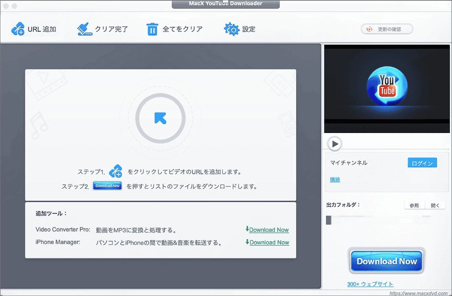
Task: Open the 購読 subscription link
Action: 334,179
